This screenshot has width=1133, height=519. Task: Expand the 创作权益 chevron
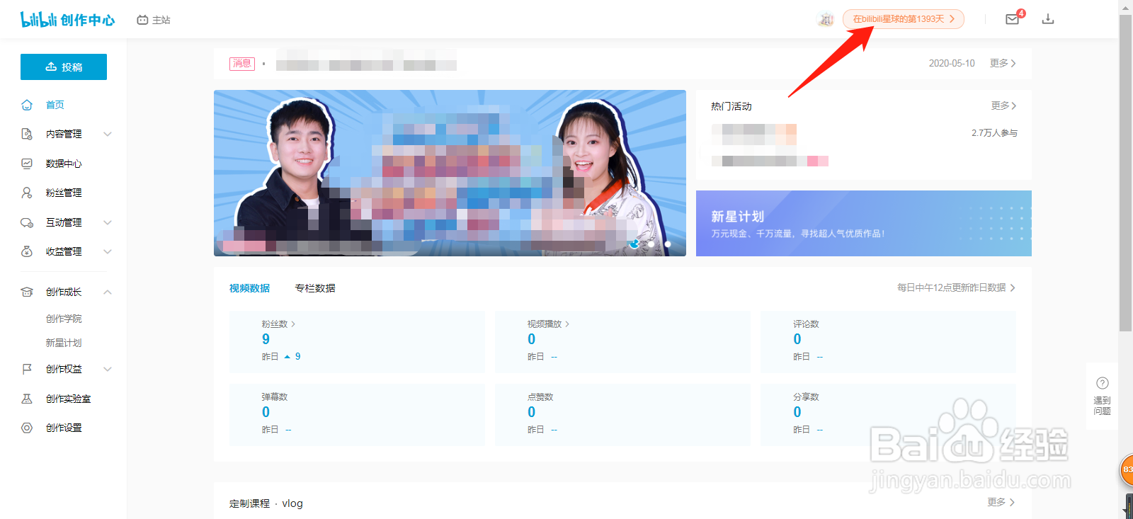pos(108,369)
